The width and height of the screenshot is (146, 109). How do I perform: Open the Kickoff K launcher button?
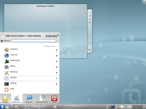tap(2, 107)
